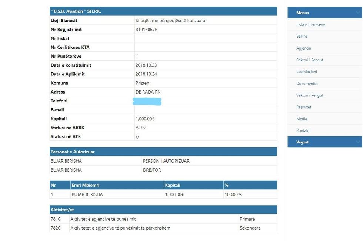
Task: Open the Legjislacioni section
Action: (306, 72)
